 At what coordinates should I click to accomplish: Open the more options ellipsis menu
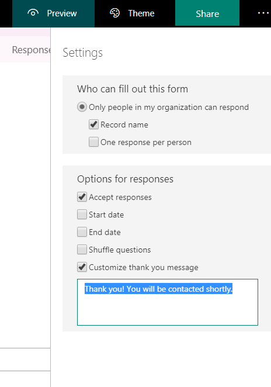263,13
